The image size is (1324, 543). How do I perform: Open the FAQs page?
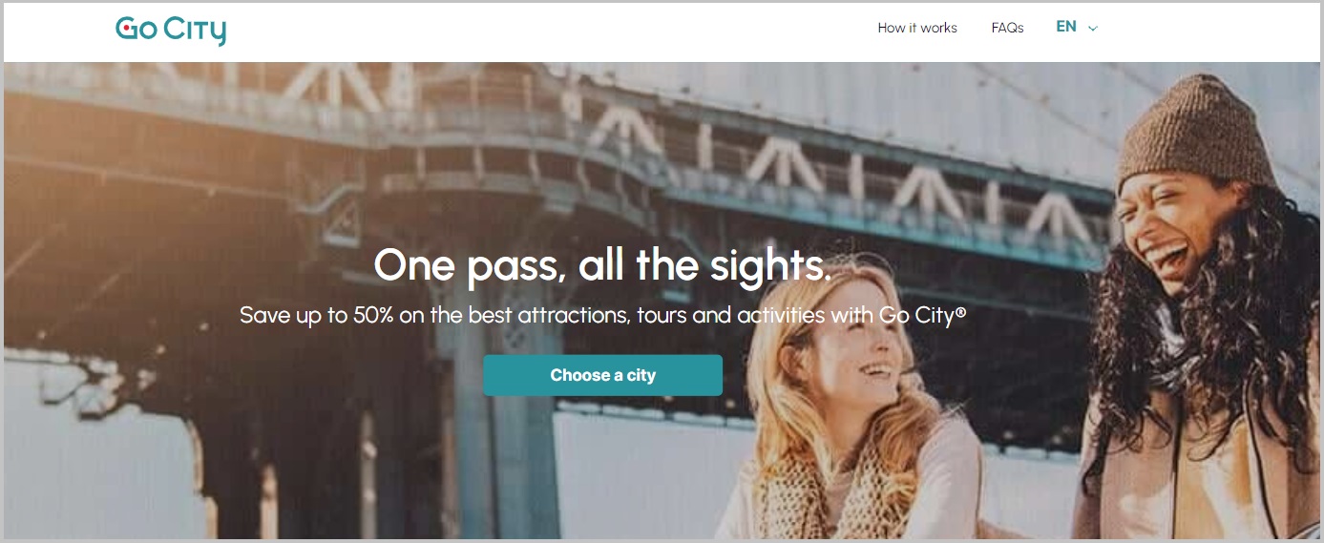[1007, 28]
